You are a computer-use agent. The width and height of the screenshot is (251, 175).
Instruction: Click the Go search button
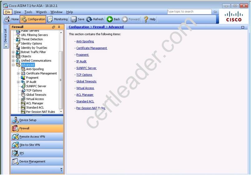[215, 12]
